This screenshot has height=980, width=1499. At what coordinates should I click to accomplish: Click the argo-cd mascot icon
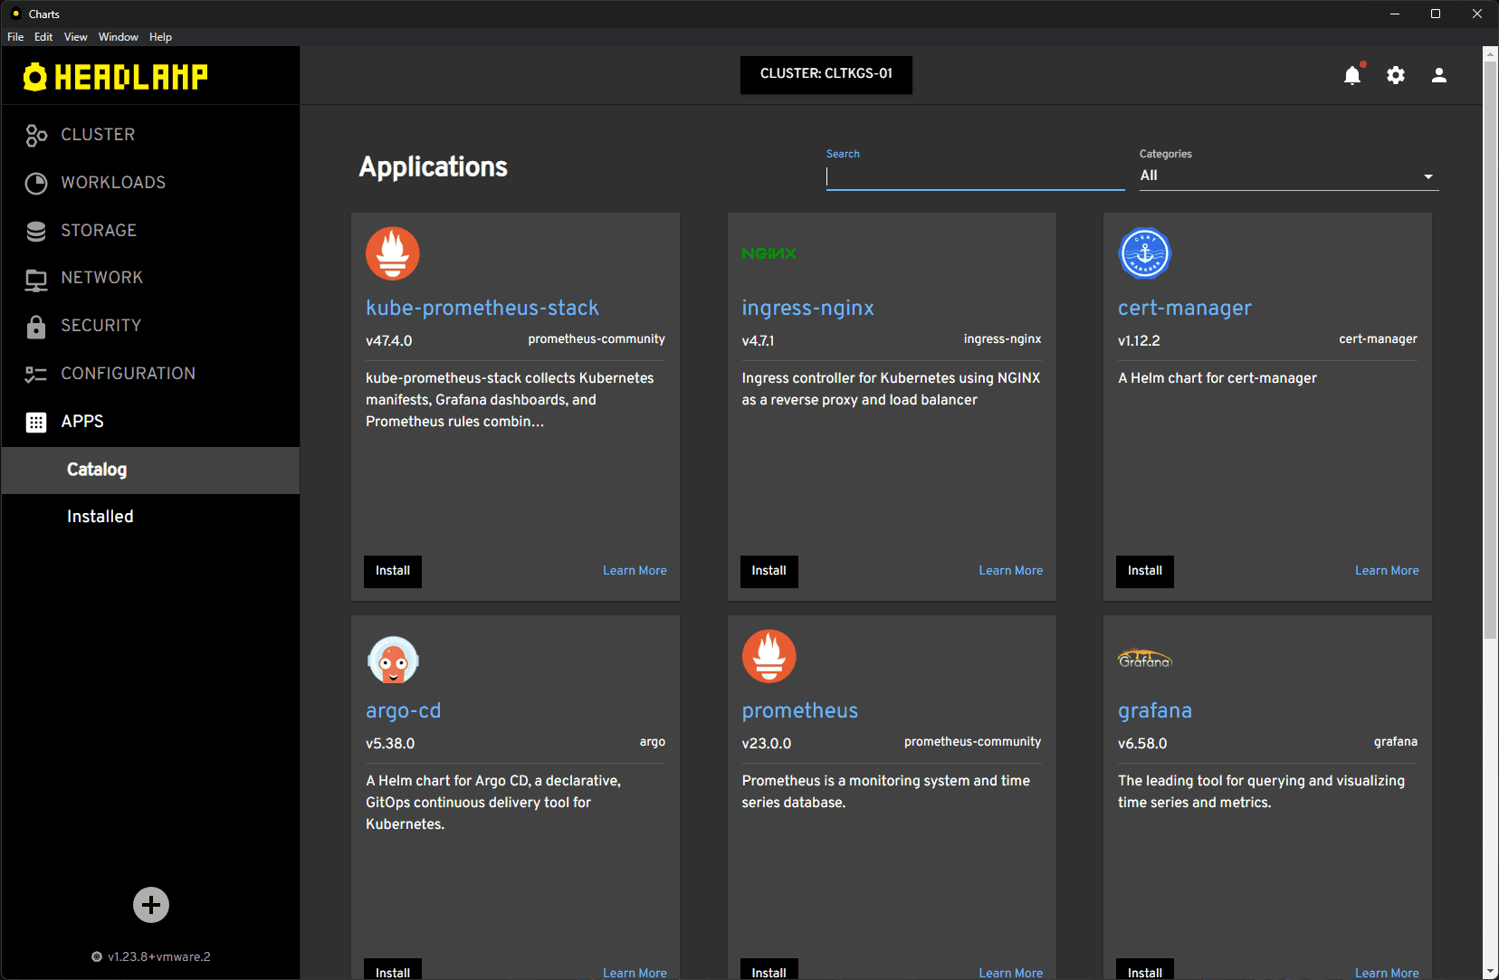(x=393, y=660)
